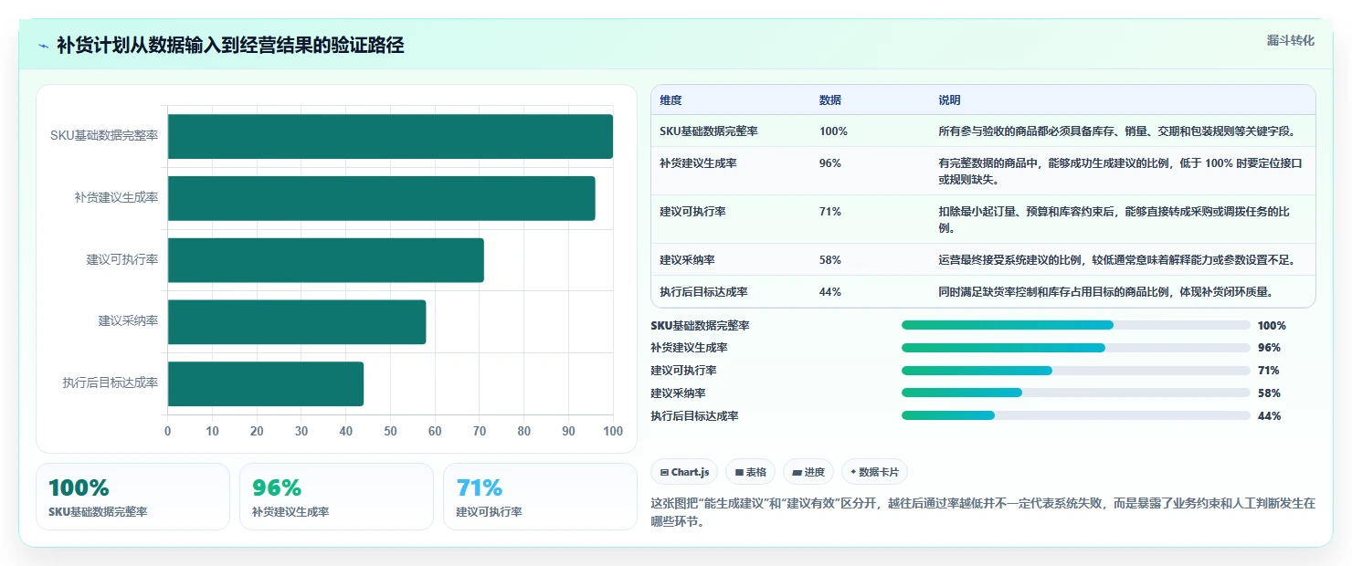Click the 补货建议生成率 label in the stat card
Image resolution: width=1352 pixels, height=566 pixels.
click(x=290, y=512)
